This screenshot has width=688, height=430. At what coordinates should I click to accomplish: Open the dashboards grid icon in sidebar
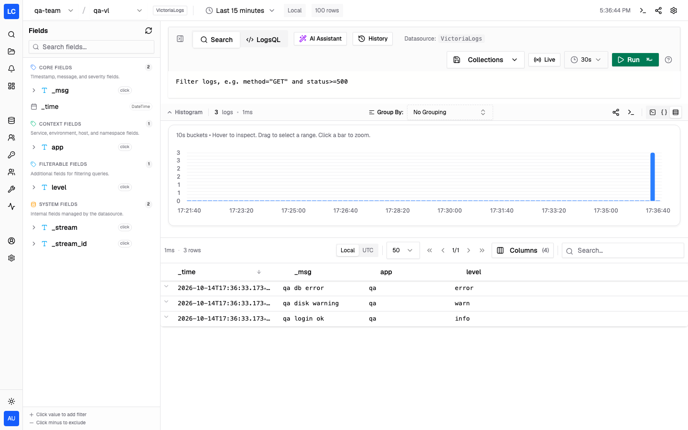click(11, 86)
